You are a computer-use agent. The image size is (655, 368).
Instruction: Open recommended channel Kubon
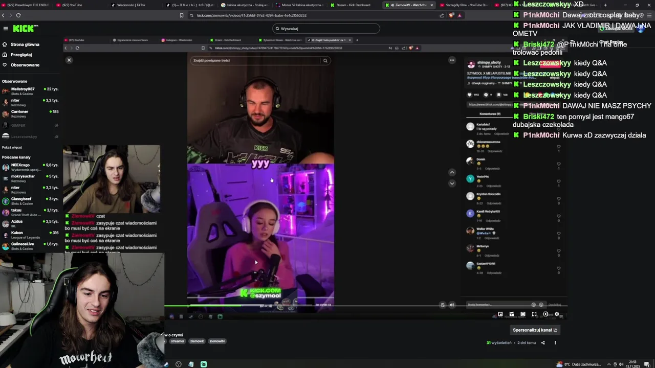pyautogui.click(x=30, y=235)
